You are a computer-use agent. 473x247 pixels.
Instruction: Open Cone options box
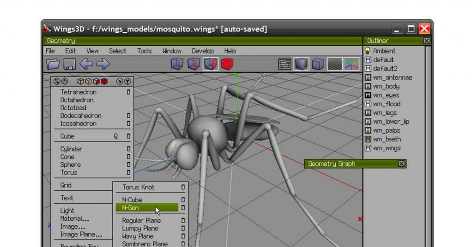point(128,157)
